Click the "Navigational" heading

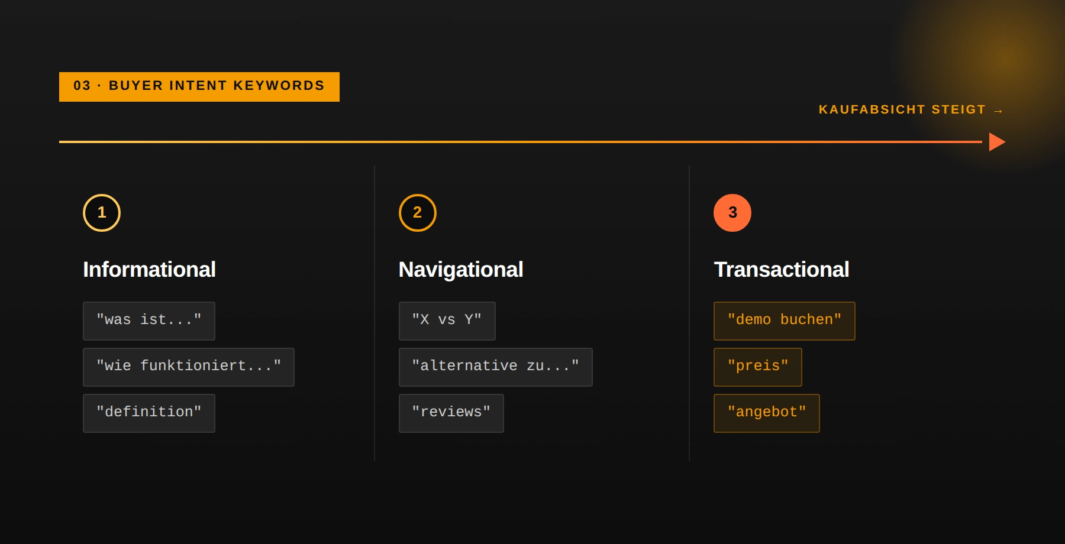[x=461, y=270]
